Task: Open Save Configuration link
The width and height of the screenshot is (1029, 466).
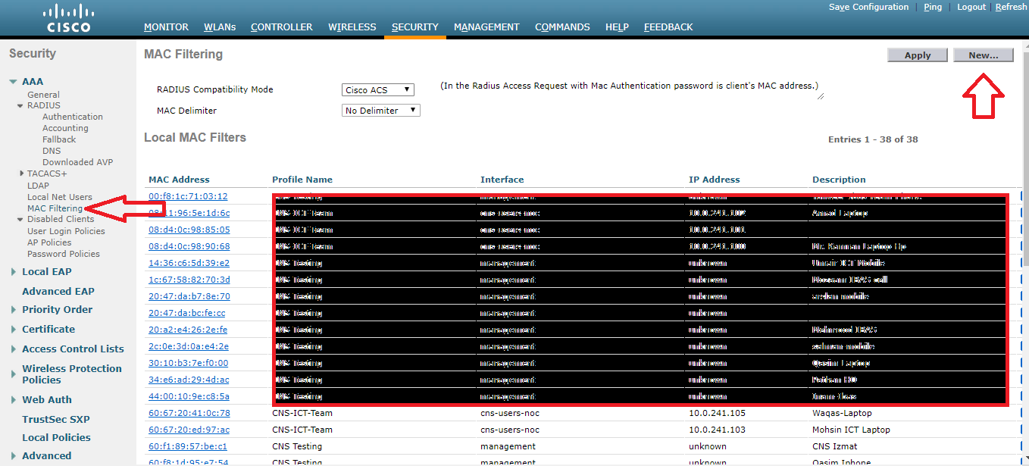Action: coord(868,7)
